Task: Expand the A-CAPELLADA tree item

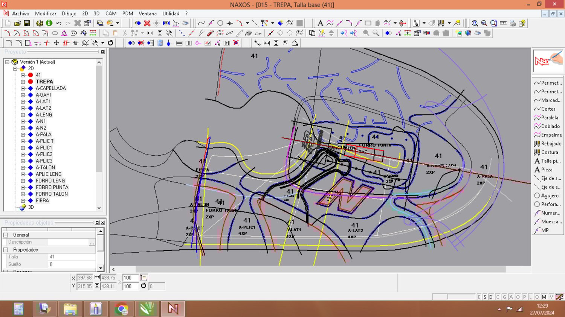Action: (x=23, y=88)
